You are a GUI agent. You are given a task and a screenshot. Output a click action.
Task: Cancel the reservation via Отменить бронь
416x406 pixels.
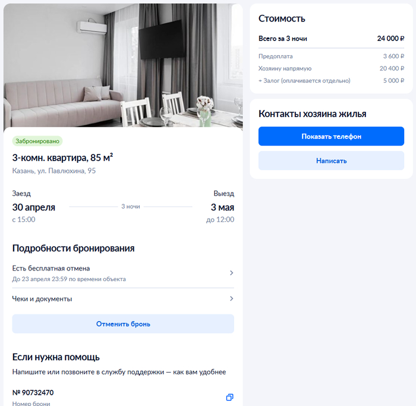tap(123, 324)
